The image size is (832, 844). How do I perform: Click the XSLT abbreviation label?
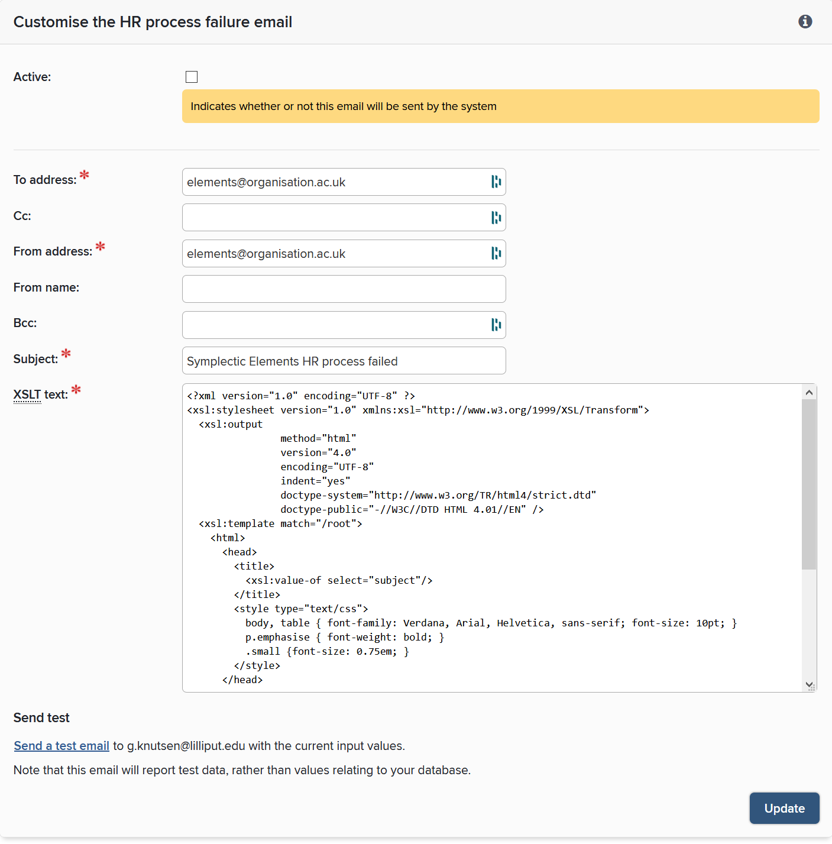click(27, 394)
